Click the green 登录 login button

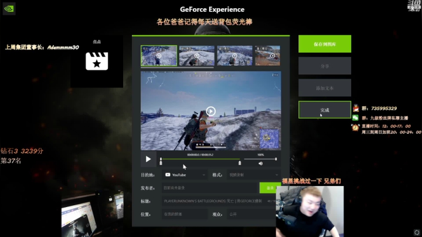coord(270,188)
